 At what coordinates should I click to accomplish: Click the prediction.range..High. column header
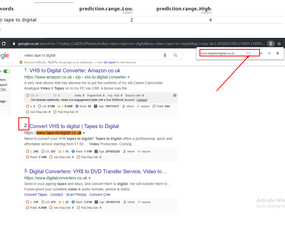tap(184, 9)
